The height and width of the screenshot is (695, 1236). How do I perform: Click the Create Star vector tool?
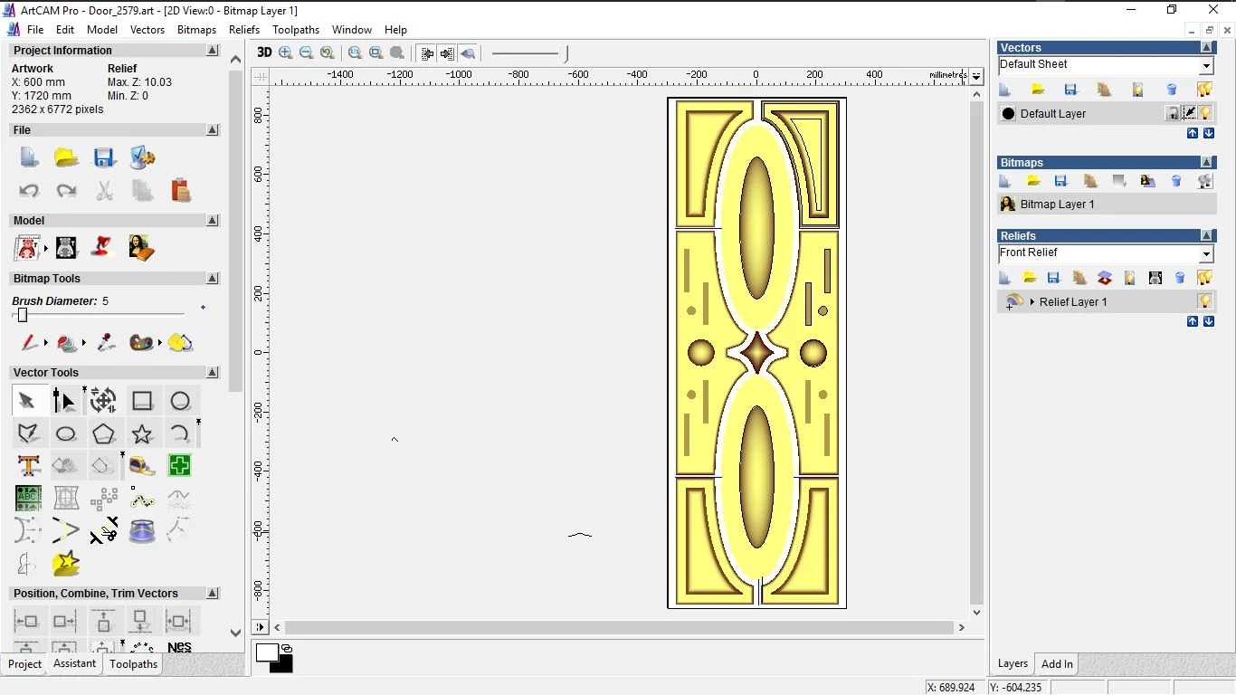pyautogui.click(x=142, y=434)
